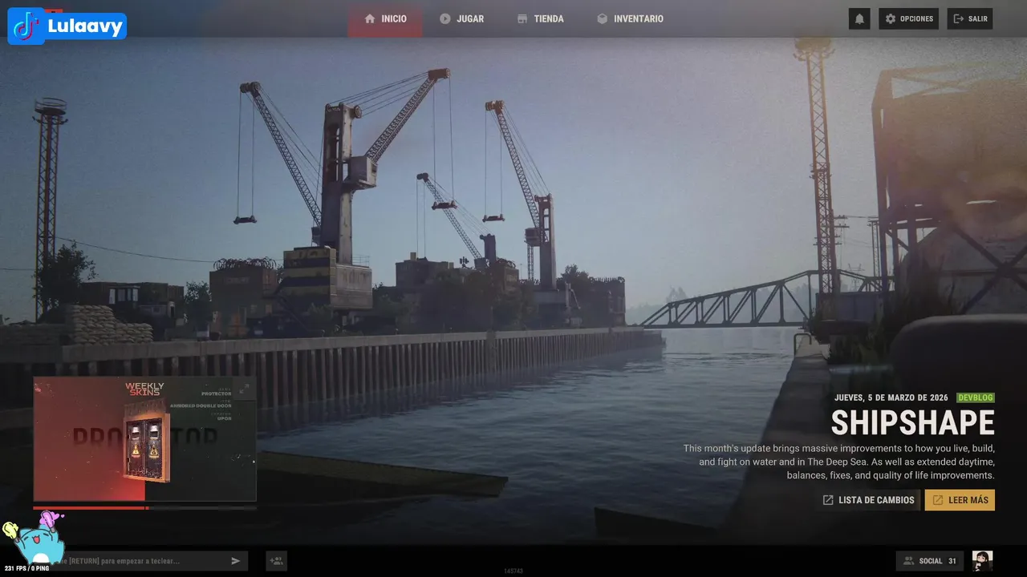Click the 231 FPS / 0 PING readout
Viewport: 1027px width, 577px height.
click(26, 568)
